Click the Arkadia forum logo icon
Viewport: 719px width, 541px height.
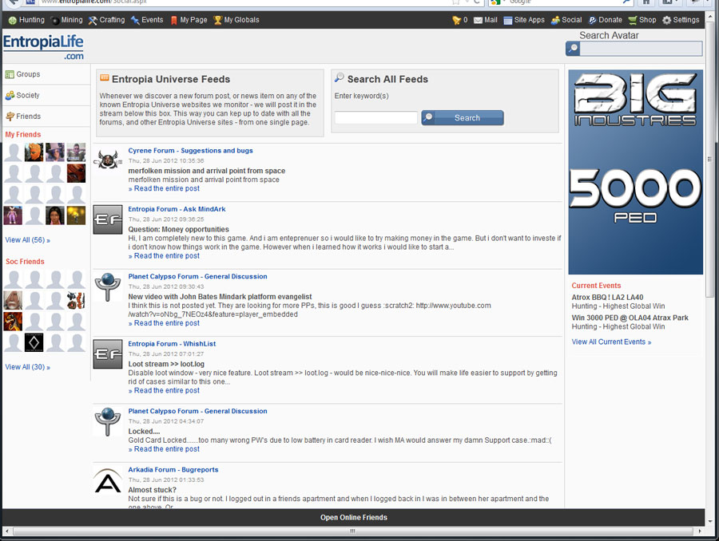(108, 480)
